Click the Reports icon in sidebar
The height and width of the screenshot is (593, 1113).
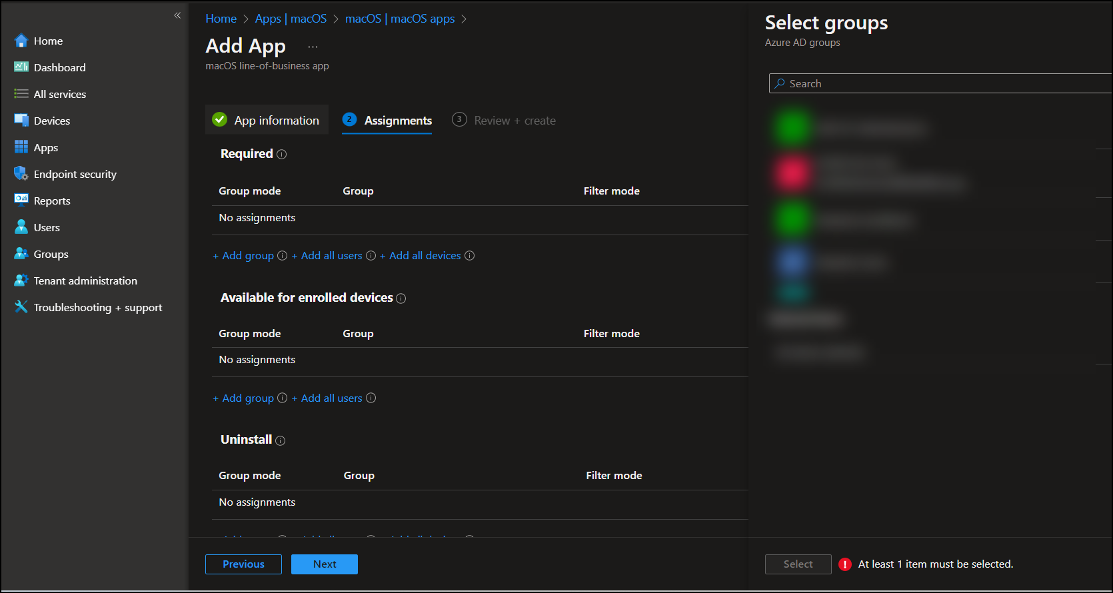(x=21, y=200)
